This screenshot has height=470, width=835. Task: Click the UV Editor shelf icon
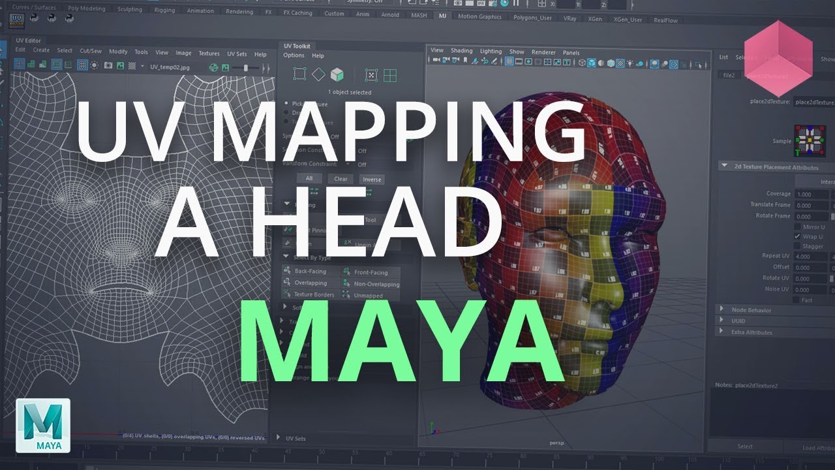coord(17,21)
